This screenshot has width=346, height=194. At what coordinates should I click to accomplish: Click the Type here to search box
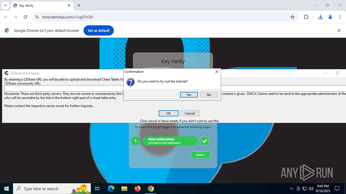(x=52, y=189)
